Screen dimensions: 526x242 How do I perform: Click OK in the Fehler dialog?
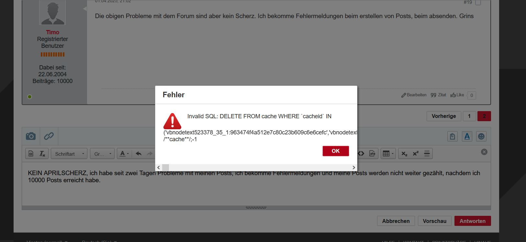pos(336,151)
